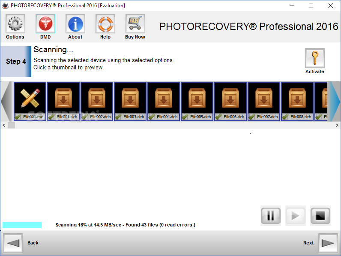The image size is (341, 256).
Task: Resume scan with the play button
Action: coord(296,216)
